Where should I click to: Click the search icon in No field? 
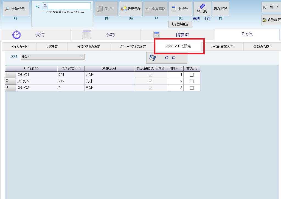pos(45,6)
